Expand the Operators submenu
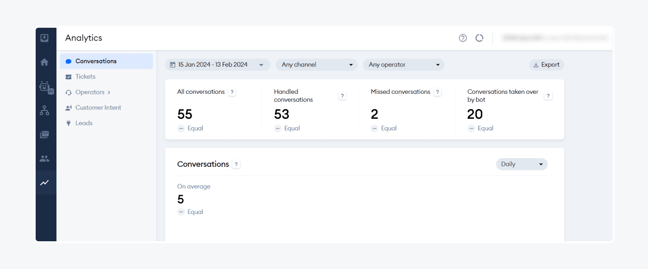 tap(93, 92)
